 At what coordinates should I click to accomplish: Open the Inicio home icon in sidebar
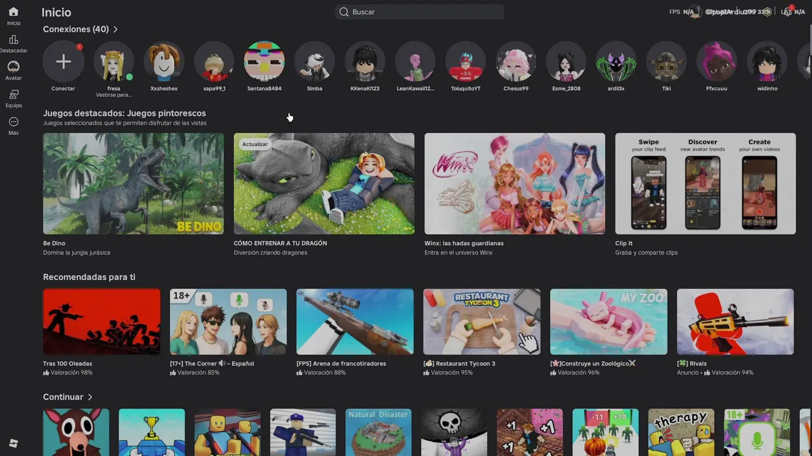(x=13, y=12)
